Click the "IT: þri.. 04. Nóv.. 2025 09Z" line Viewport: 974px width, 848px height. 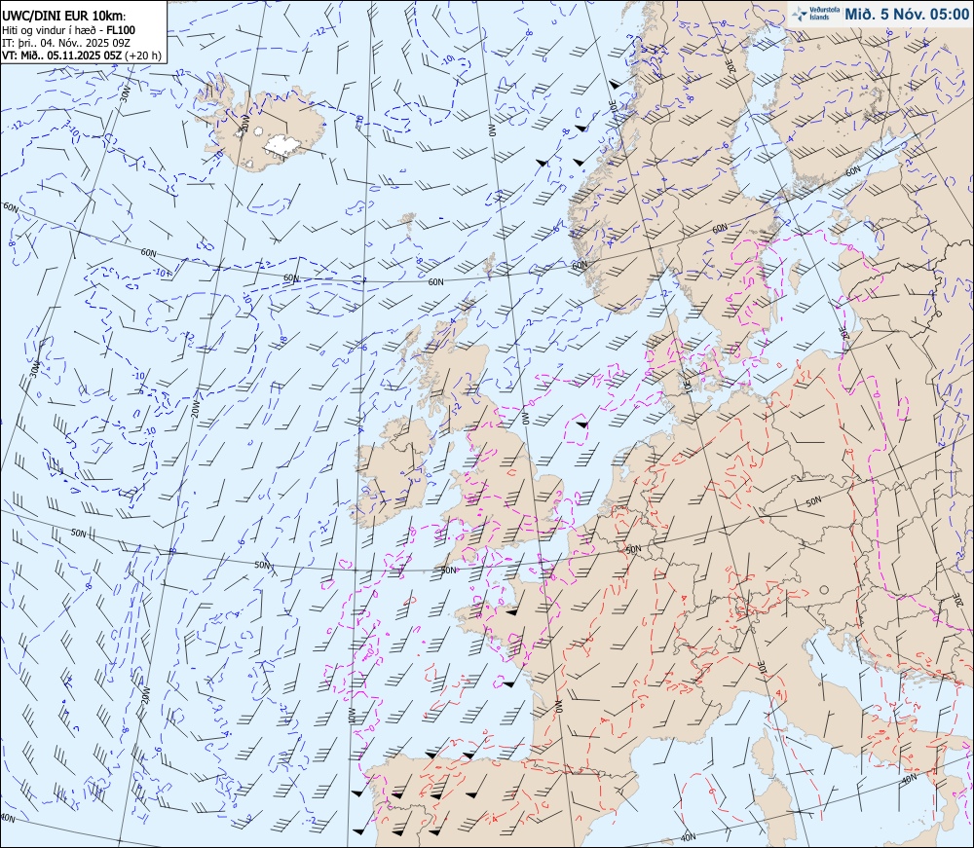click(x=66, y=43)
